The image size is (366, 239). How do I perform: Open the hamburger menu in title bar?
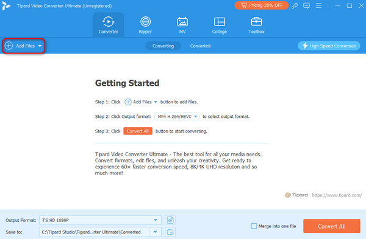point(318,5)
